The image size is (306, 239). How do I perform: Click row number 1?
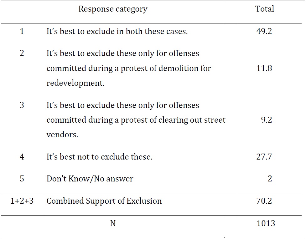[22, 31]
